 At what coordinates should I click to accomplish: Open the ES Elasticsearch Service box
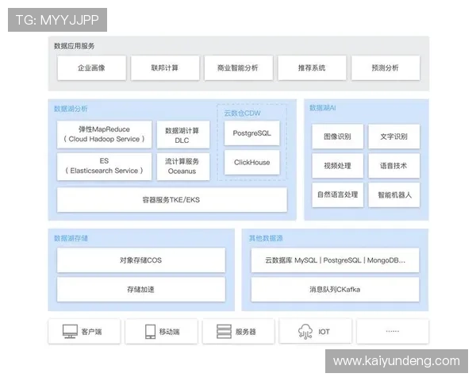[104, 167]
